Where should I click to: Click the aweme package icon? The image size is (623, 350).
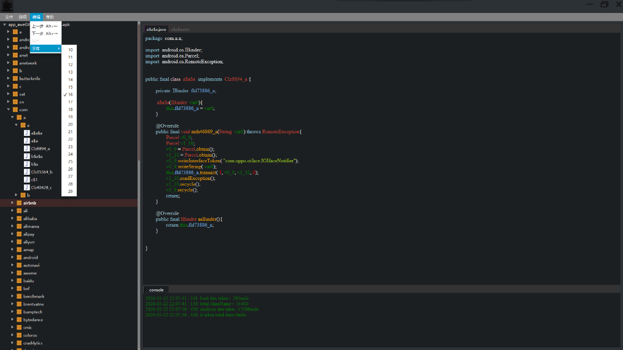pos(19,273)
